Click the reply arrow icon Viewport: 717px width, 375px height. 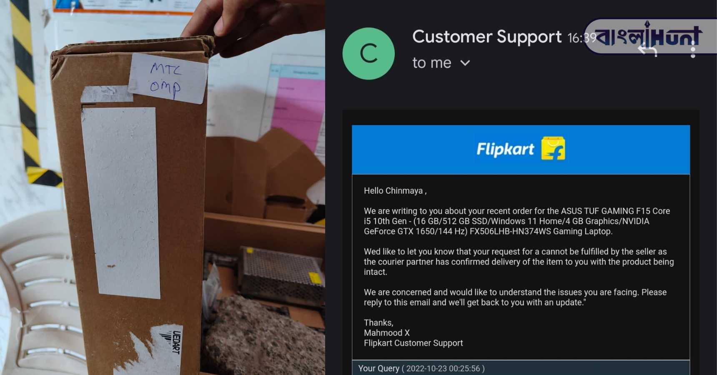pos(647,50)
